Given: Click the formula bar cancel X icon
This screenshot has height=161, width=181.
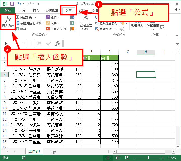Looking at the screenshot, I should [x=39, y=44].
